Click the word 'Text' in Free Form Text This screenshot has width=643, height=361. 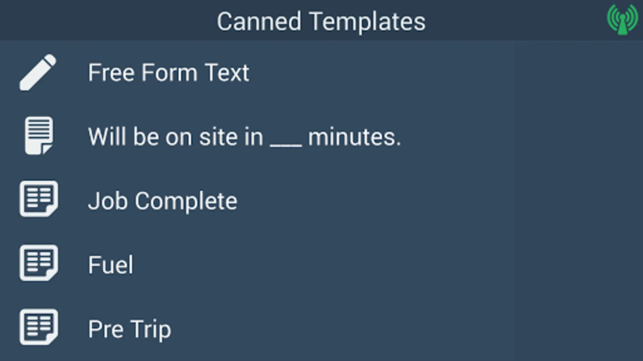pyautogui.click(x=227, y=73)
